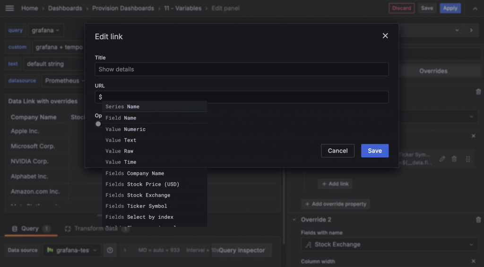Click the query options clock icon
Screen dimensions: 484x267
110,250
